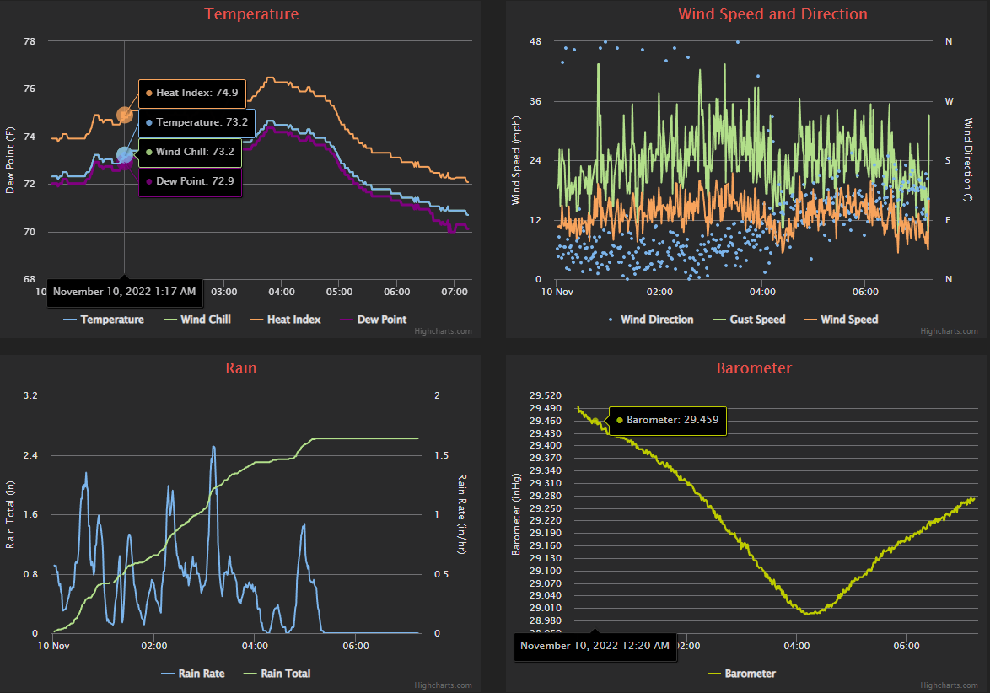
Task: Click the Temperature chart title
Action: click(x=251, y=13)
